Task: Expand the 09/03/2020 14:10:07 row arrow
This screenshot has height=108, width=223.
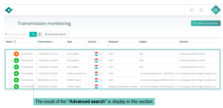Action: tap(8, 87)
